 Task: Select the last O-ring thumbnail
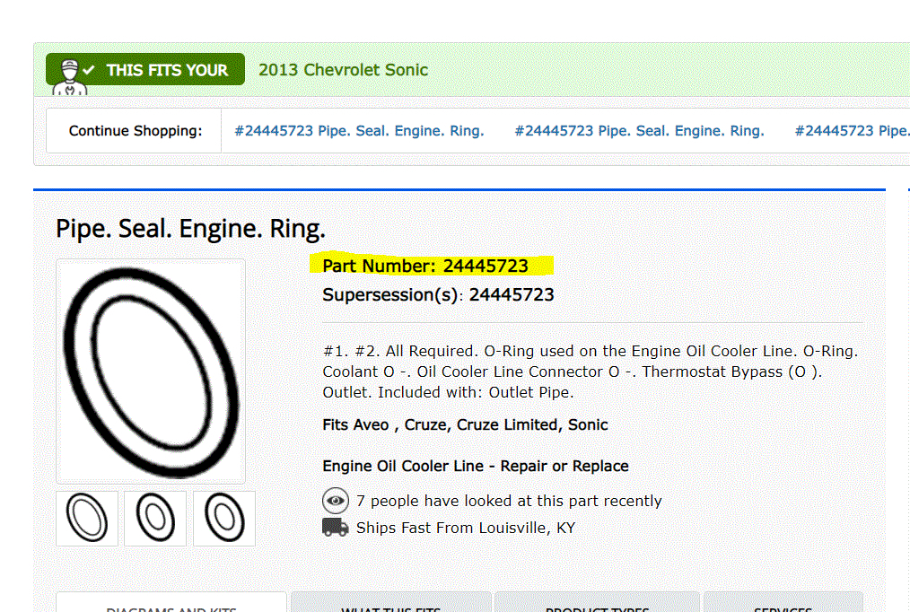(224, 519)
